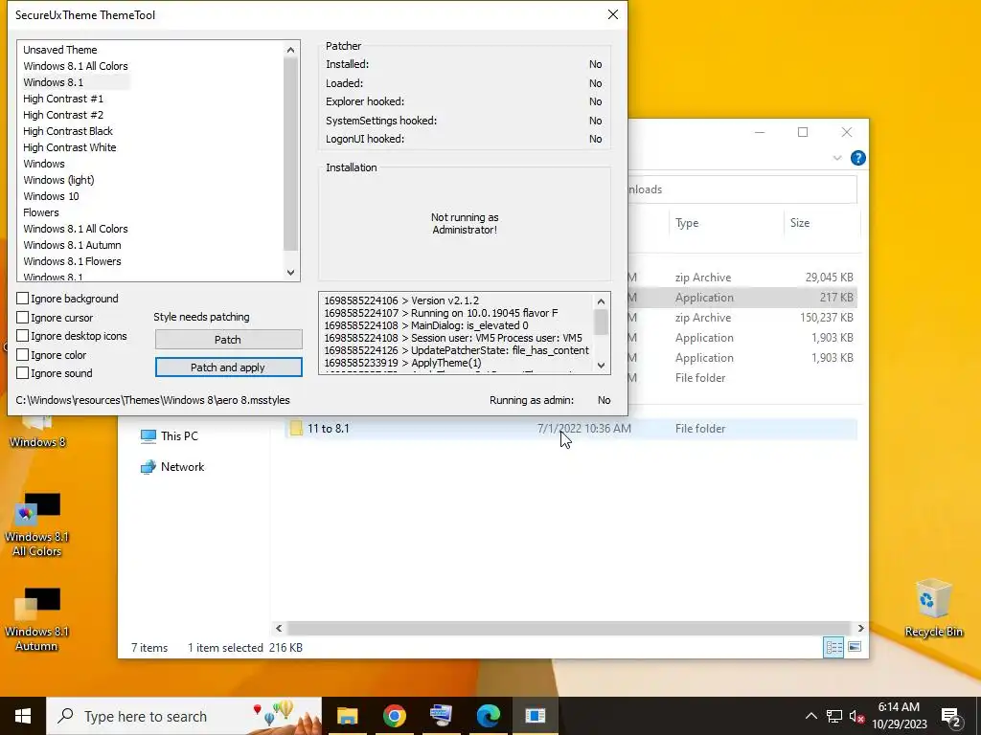Viewport: 981px width, 735px height.
Task: Select Windows 8.1 All Colors desktop icon
Action: pyautogui.click(x=37, y=523)
